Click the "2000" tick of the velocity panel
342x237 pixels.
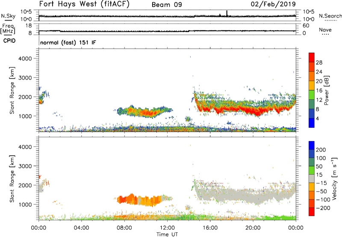[25, 185]
